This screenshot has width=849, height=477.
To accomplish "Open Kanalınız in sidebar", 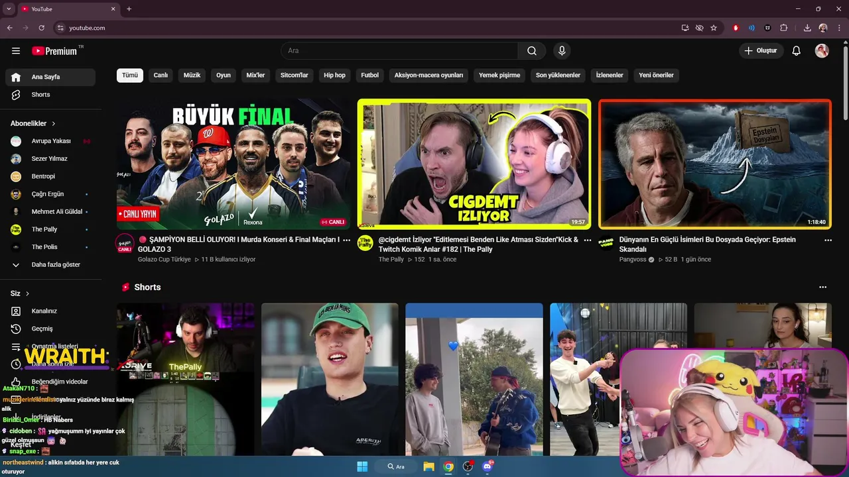I will [x=50, y=311].
